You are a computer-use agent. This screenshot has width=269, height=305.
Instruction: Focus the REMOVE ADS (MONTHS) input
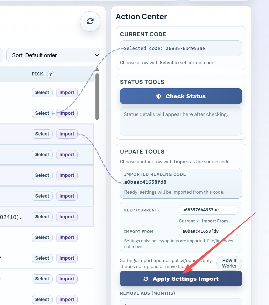click(181, 303)
